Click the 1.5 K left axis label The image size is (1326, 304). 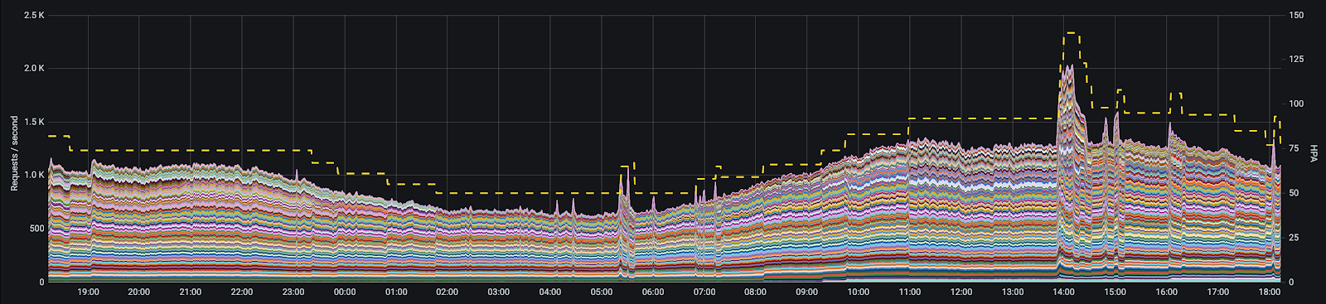coord(34,122)
